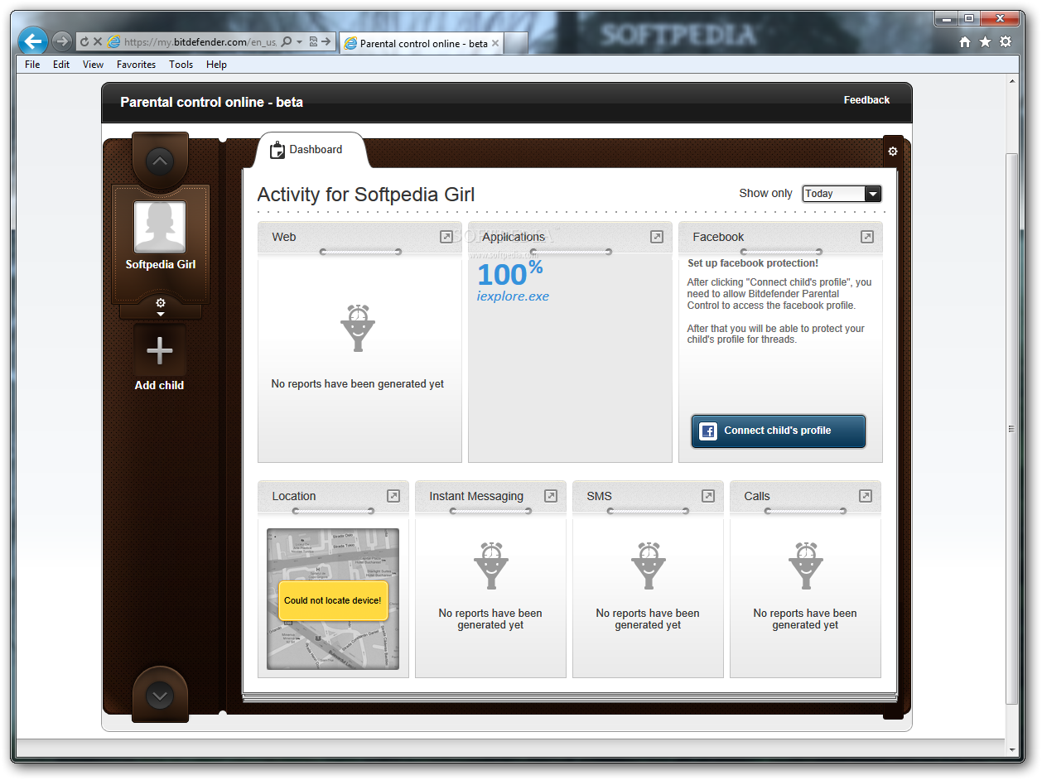Open the Internet Explorer Tools gear icon
The height and width of the screenshot is (780, 1042).
[1006, 41]
